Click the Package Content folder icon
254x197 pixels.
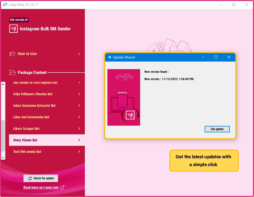[12, 73]
